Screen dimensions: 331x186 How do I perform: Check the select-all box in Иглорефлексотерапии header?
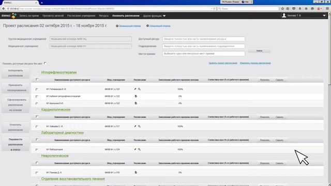tap(37, 80)
